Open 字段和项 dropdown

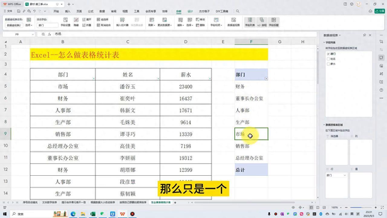coord(216,25)
